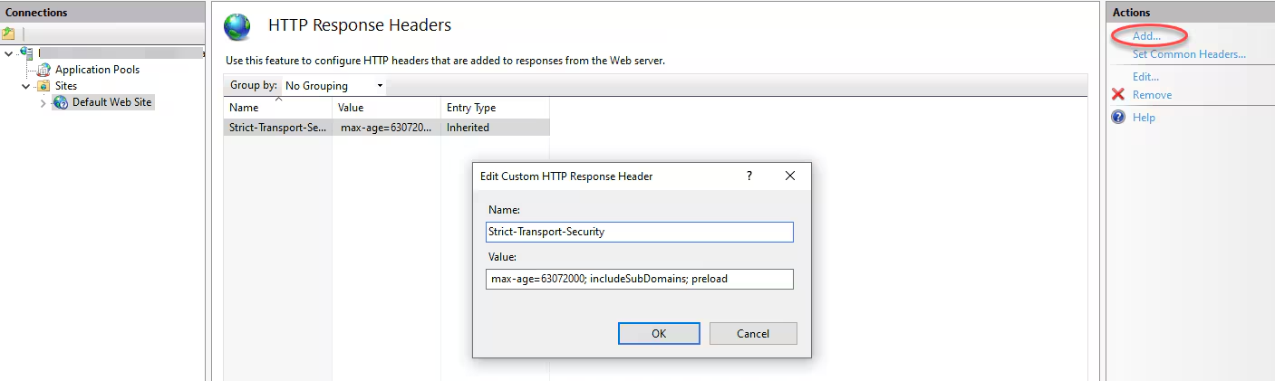Viewport: 1275px width, 381px height.
Task: Collapse the server node in Connections tree
Action: 9,53
